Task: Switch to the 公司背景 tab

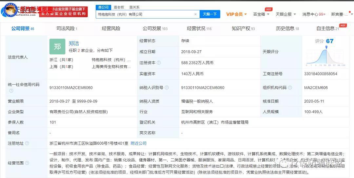Action: click(23, 29)
